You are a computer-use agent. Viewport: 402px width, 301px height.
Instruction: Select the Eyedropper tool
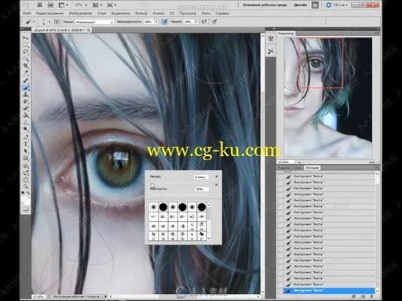(x=26, y=72)
